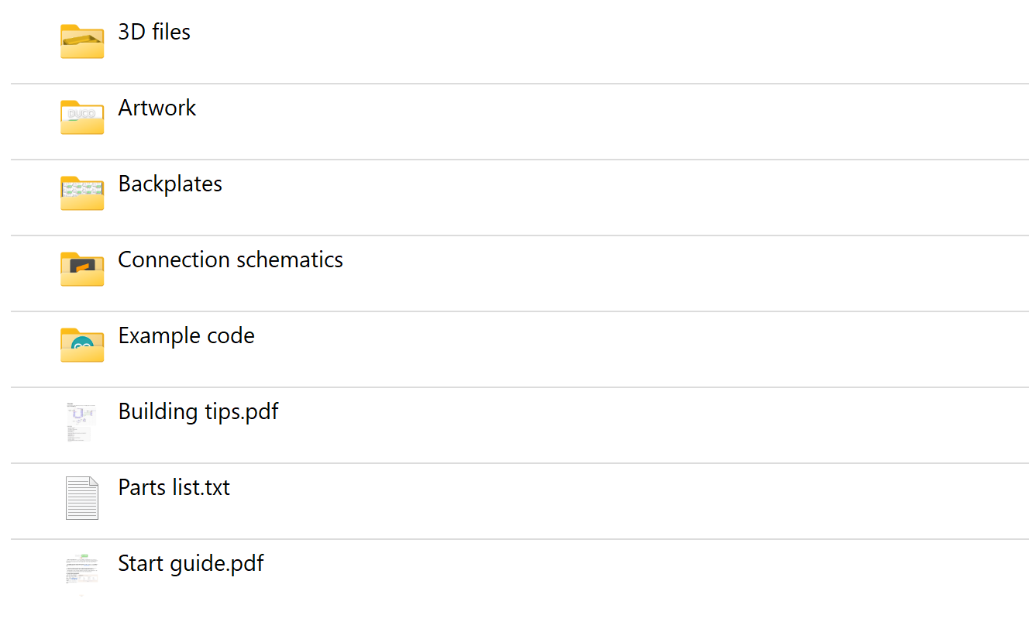
Task: Click the "3D files" folder name
Action: [x=154, y=32]
